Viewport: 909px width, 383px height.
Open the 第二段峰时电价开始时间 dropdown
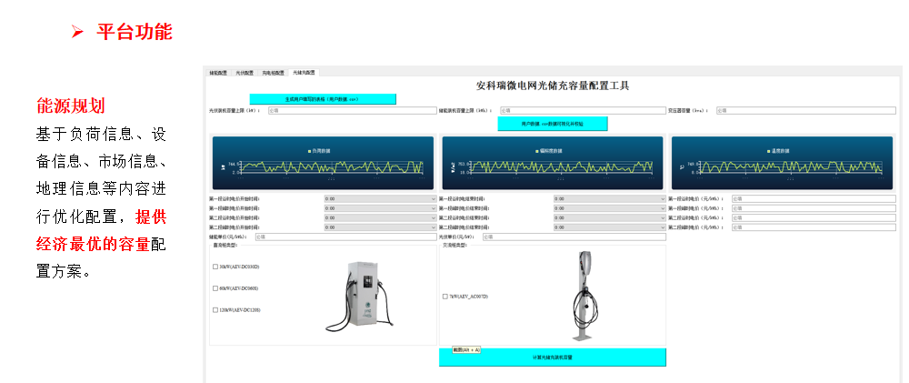(x=380, y=227)
